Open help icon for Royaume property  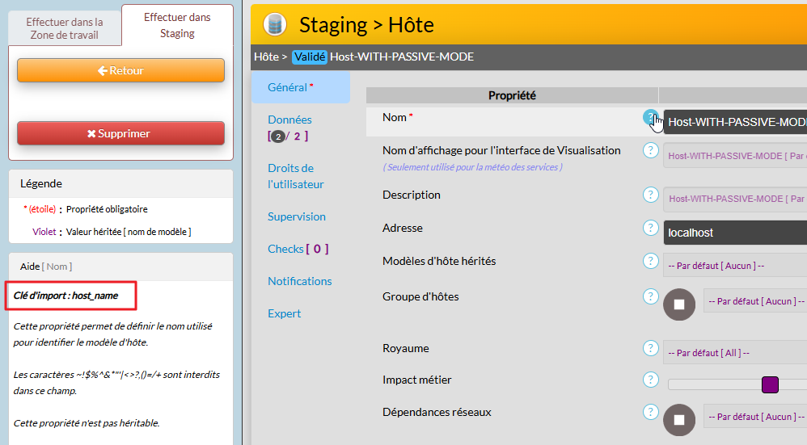pos(650,348)
